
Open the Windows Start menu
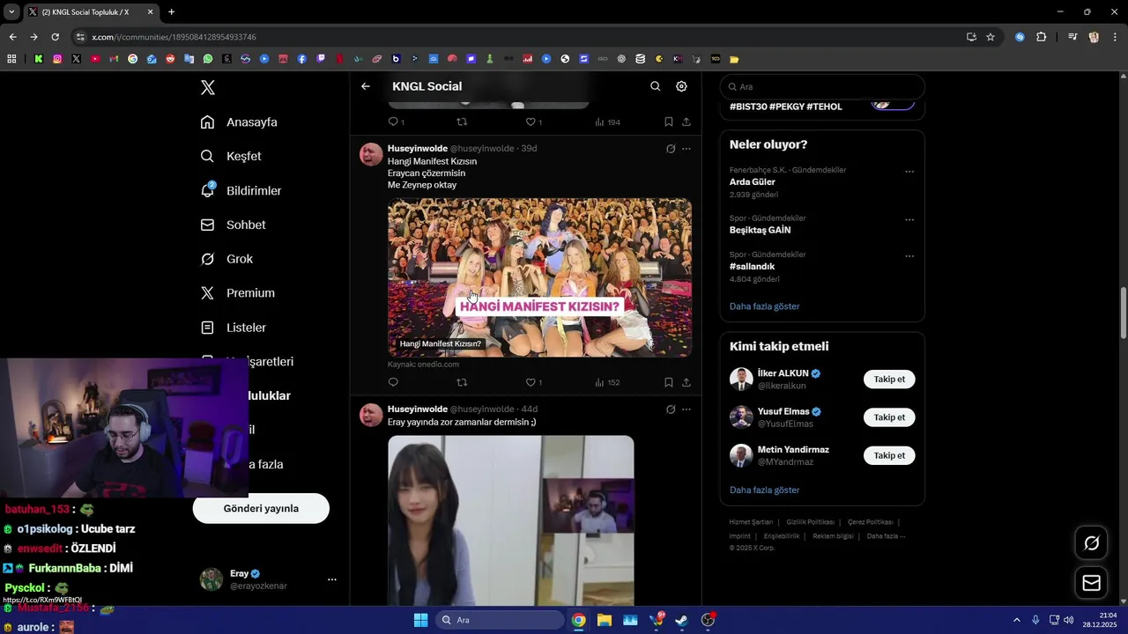(x=420, y=620)
